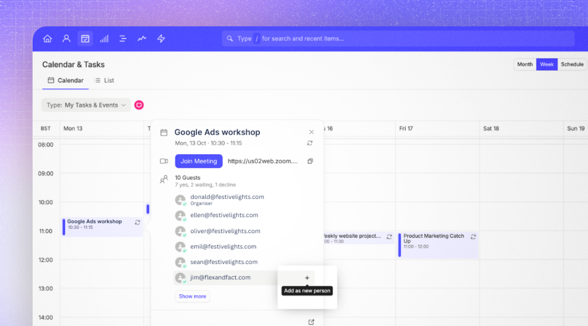The height and width of the screenshot is (326, 588).
Task: Select the List tab
Action: 104,80
